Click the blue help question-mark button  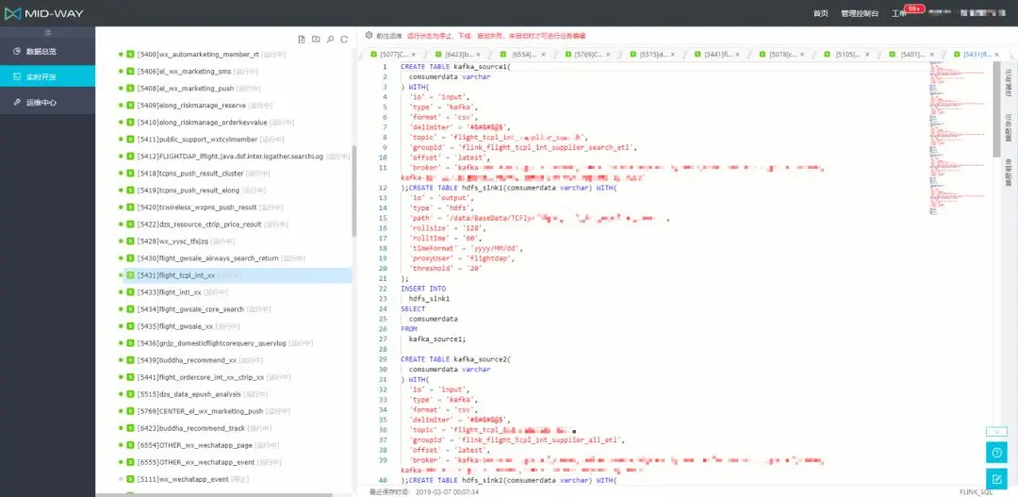coord(996,452)
